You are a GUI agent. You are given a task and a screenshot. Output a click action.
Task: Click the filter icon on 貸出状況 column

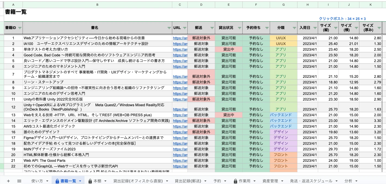click(x=240, y=28)
